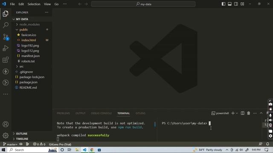This screenshot has height=153, width=273.
Task: Open terminal launch profile dropdown
Action: pyautogui.click(x=237, y=113)
